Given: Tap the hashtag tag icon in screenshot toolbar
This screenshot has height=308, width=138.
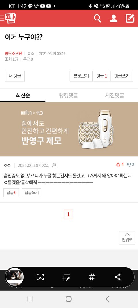Looking at the screenshot, I should (92, 277).
